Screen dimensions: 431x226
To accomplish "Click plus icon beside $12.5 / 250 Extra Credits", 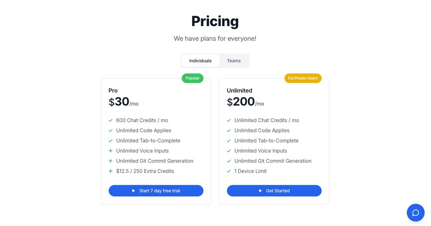I will click(111, 171).
